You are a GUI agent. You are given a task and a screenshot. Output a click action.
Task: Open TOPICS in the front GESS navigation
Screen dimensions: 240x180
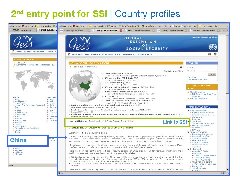click(x=118, y=54)
